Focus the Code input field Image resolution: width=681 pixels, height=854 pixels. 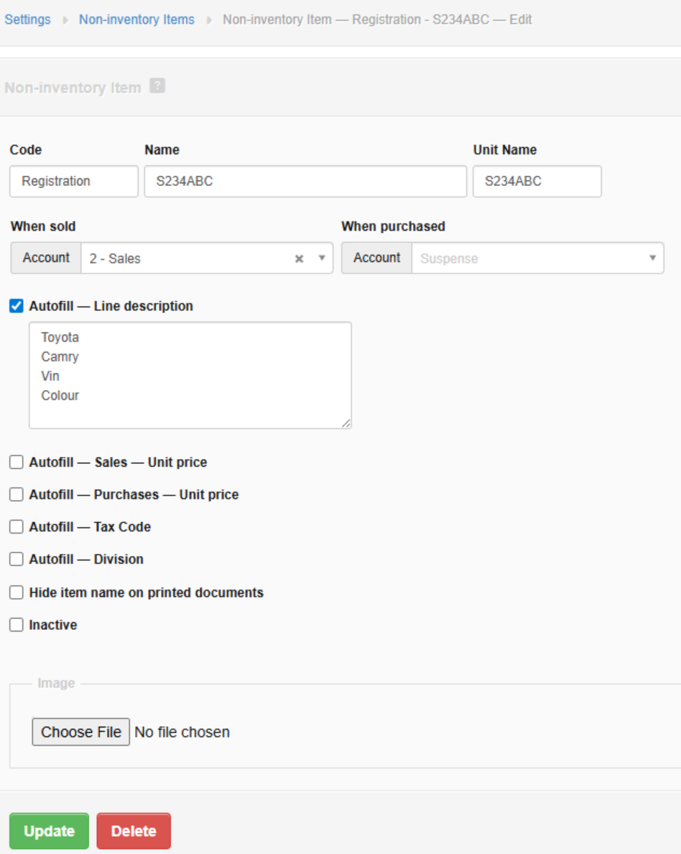click(x=73, y=182)
